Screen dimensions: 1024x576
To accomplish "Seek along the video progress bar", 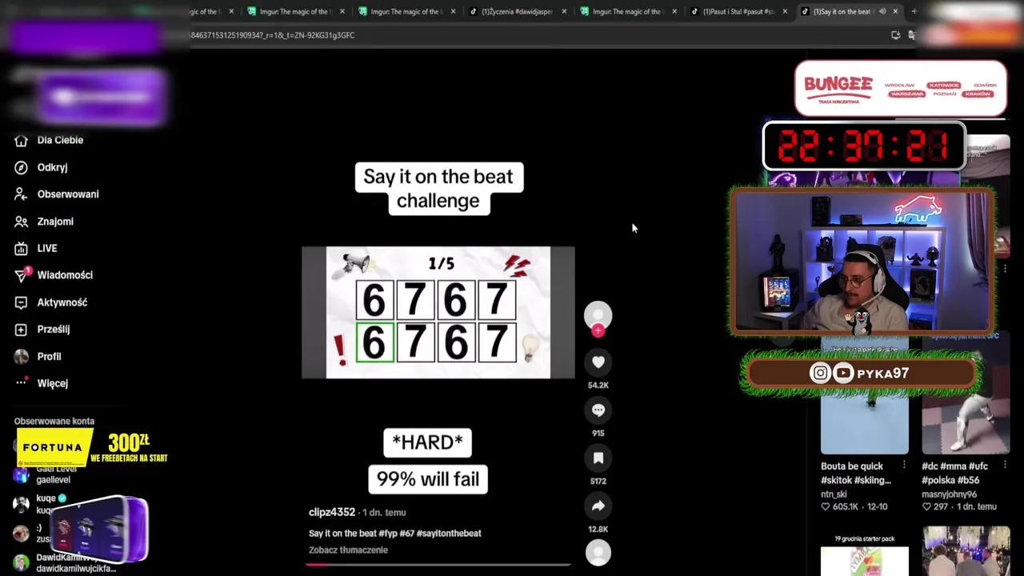I will click(438, 564).
